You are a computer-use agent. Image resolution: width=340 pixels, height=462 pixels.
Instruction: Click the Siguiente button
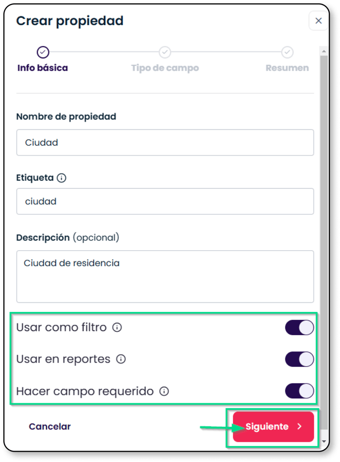273,426
